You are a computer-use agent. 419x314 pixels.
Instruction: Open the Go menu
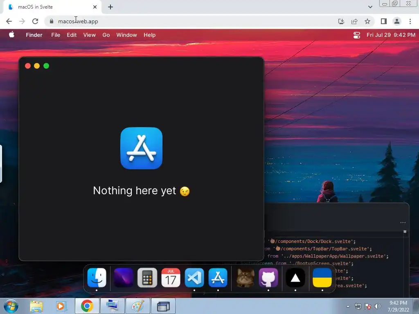pos(106,35)
